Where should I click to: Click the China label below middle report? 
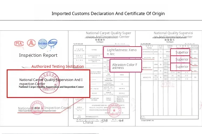coord(88,122)
